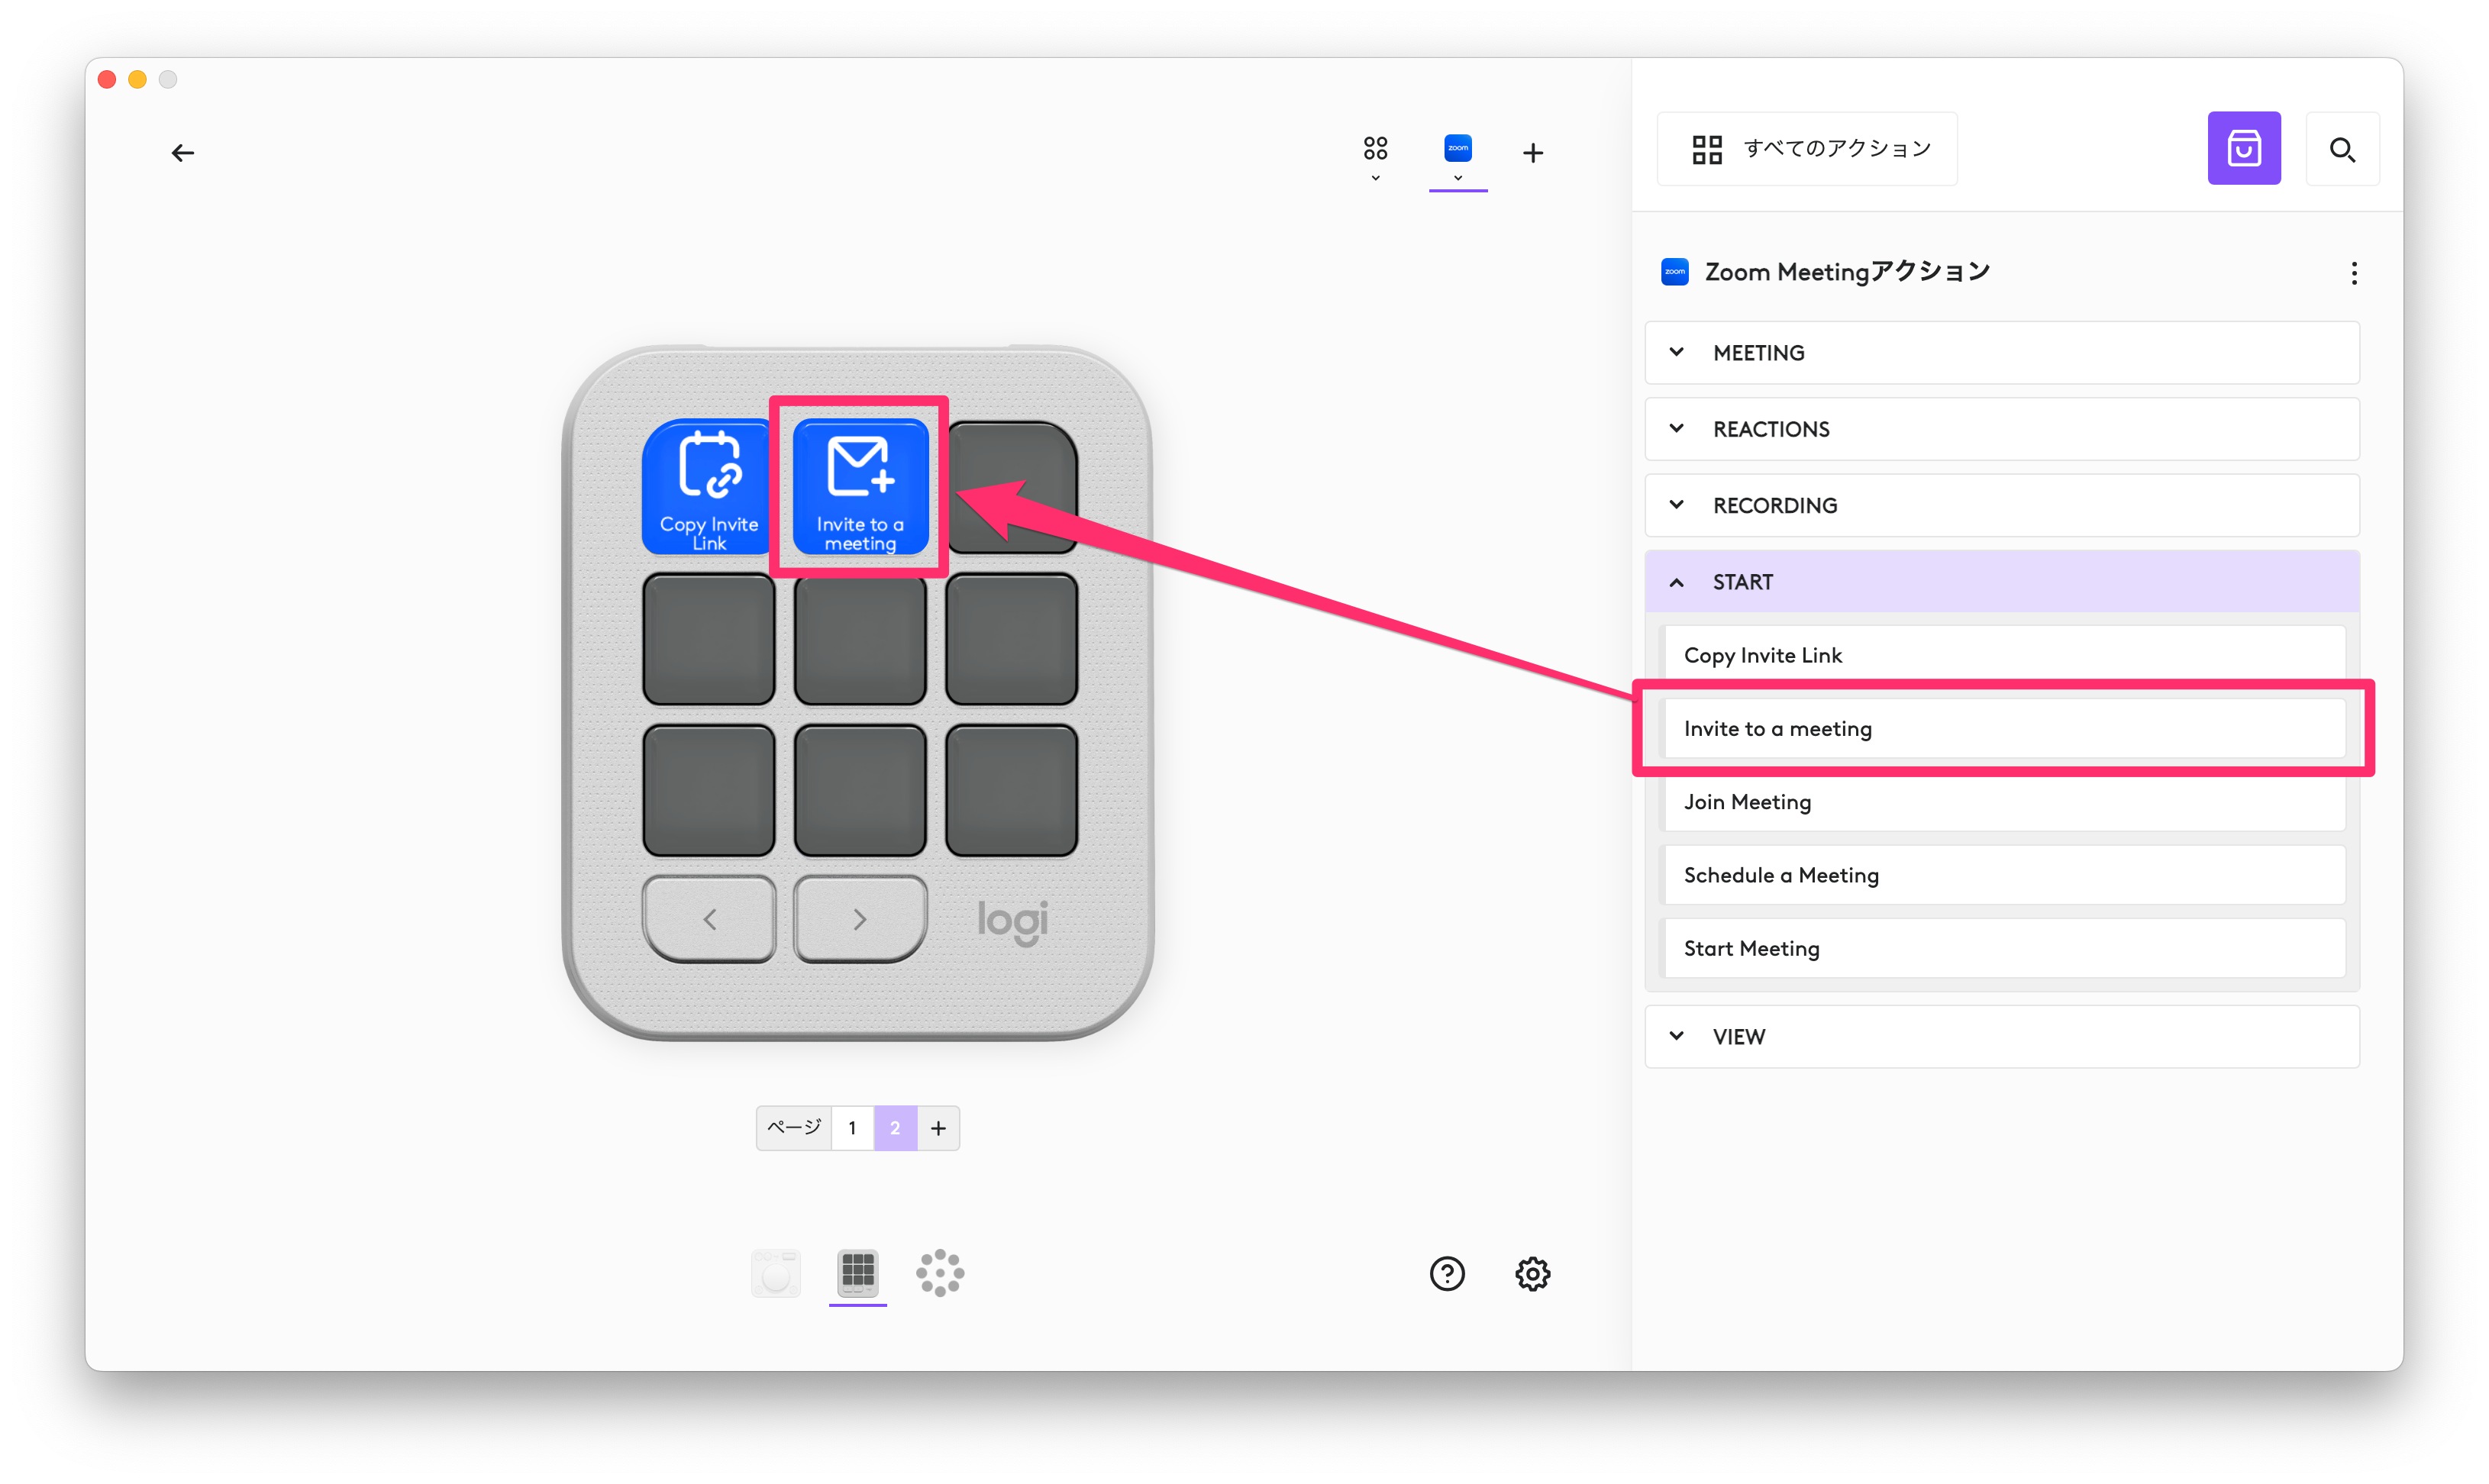This screenshot has width=2489, height=1484.
Task: Click すべてのアクション button
Action: click(1806, 149)
